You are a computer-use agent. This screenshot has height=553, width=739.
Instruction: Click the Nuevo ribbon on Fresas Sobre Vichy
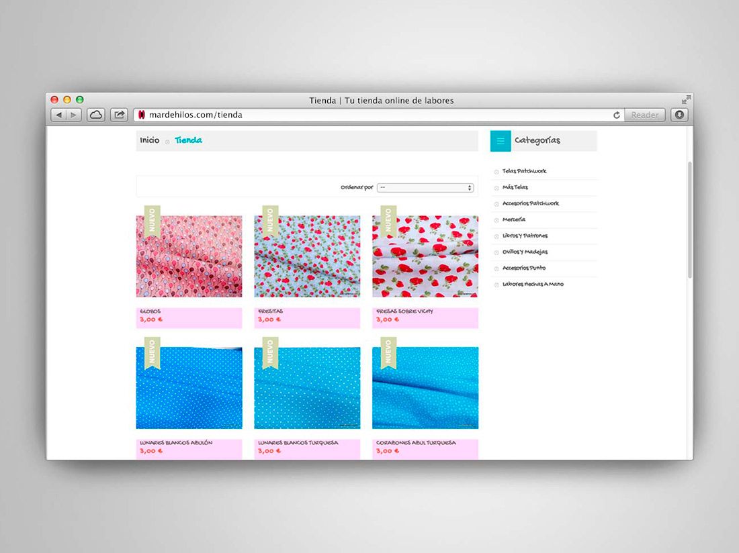(x=388, y=221)
